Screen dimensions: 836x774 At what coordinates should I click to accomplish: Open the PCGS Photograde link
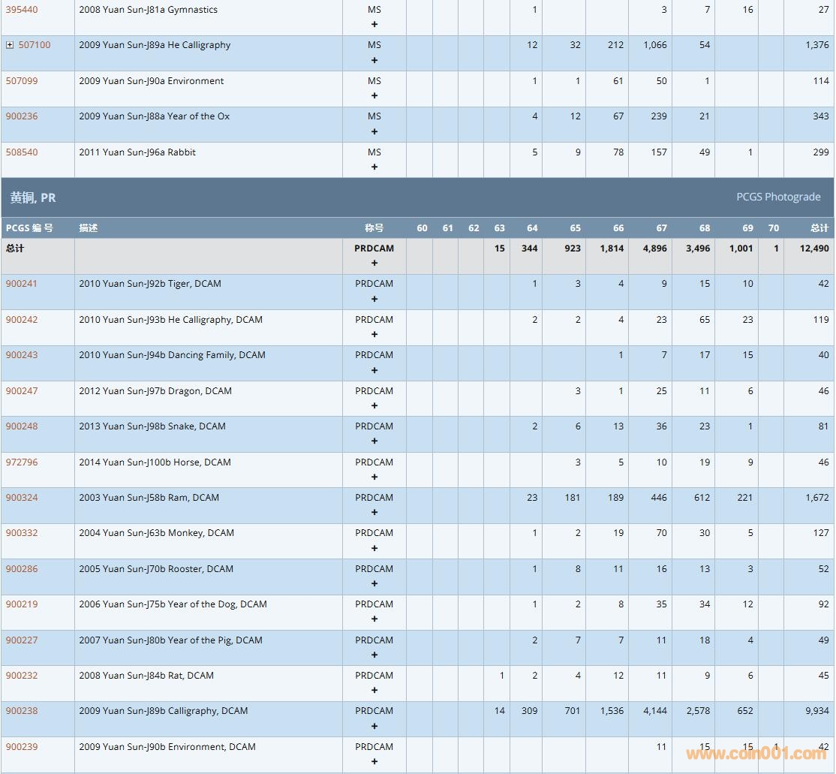(x=778, y=197)
